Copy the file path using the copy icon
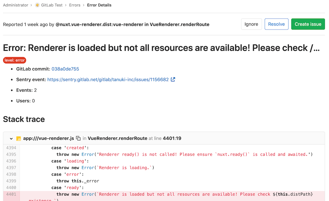The image size is (329, 201). (78, 138)
